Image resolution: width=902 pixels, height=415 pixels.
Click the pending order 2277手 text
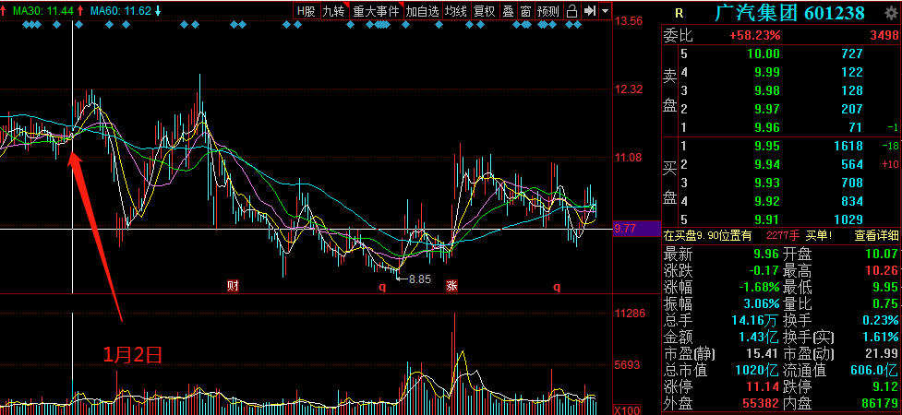coord(782,235)
